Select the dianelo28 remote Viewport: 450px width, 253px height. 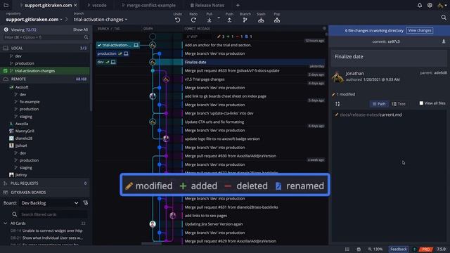24,138
